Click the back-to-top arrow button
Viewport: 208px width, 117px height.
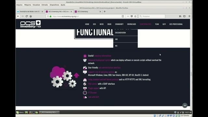click(x=185, y=105)
